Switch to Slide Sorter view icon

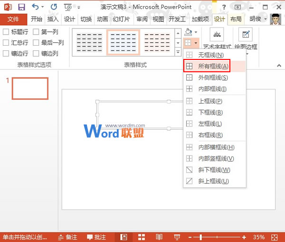tap(142, 237)
